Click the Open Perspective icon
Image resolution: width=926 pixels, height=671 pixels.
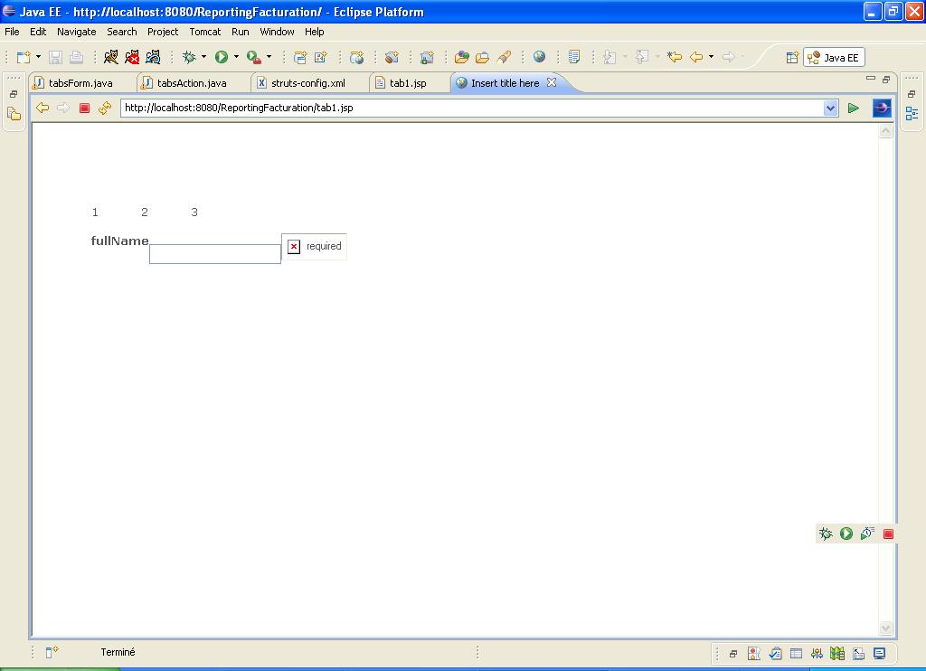pyautogui.click(x=792, y=57)
